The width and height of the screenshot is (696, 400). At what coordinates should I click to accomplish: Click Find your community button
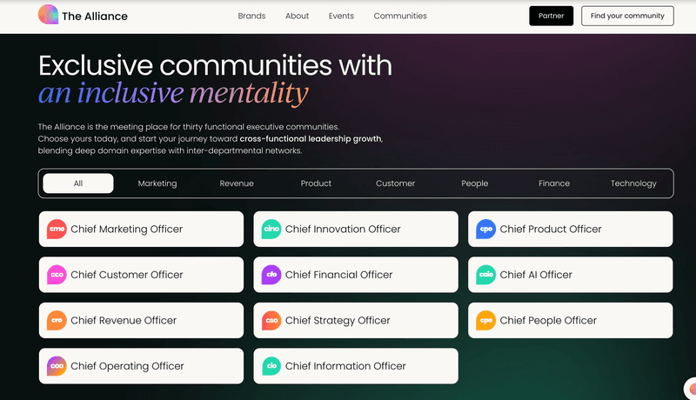tap(627, 16)
